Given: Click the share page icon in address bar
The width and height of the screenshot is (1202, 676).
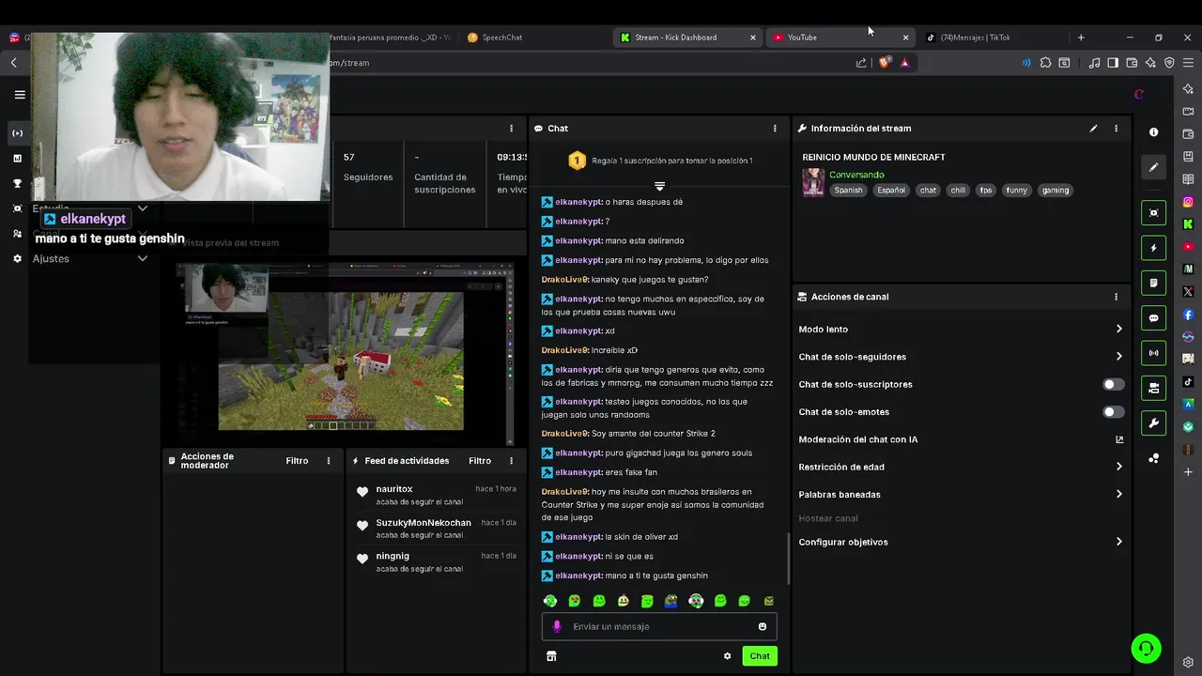Looking at the screenshot, I should coord(861,63).
